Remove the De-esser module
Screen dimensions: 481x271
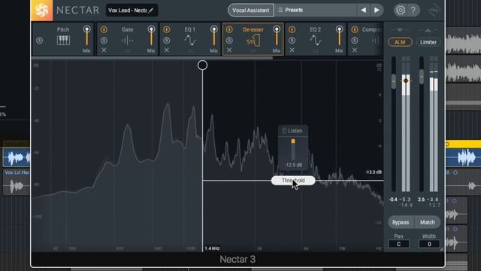pyautogui.click(x=229, y=50)
